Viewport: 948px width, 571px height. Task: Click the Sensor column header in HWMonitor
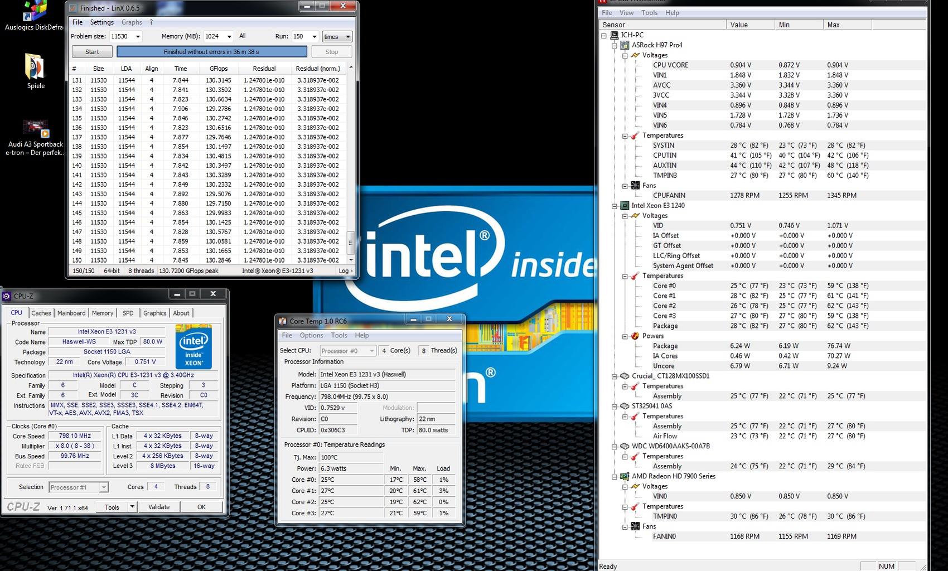[662, 25]
